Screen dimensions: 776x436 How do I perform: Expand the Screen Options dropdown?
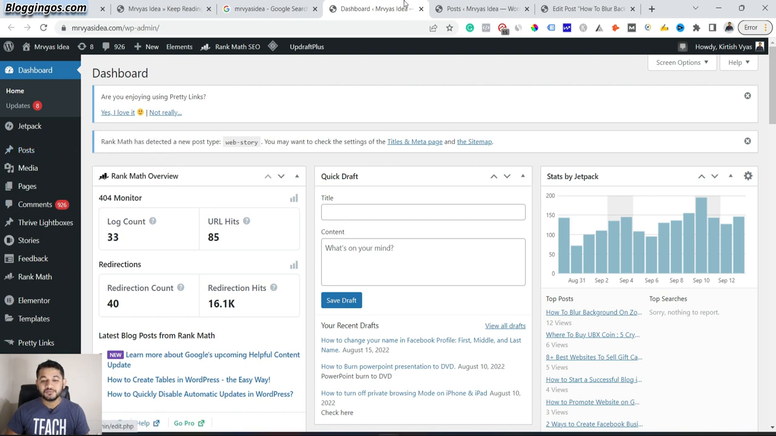(x=682, y=62)
